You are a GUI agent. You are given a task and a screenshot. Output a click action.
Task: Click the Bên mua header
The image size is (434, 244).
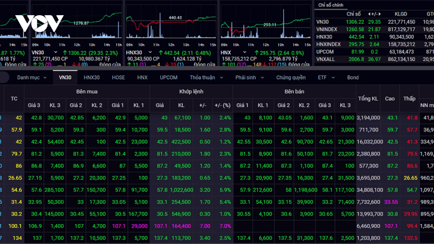pyautogui.click(x=87, y=92)
